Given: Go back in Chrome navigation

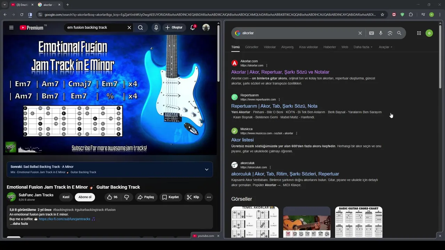Looking at the screenshot, I should 5,15.
